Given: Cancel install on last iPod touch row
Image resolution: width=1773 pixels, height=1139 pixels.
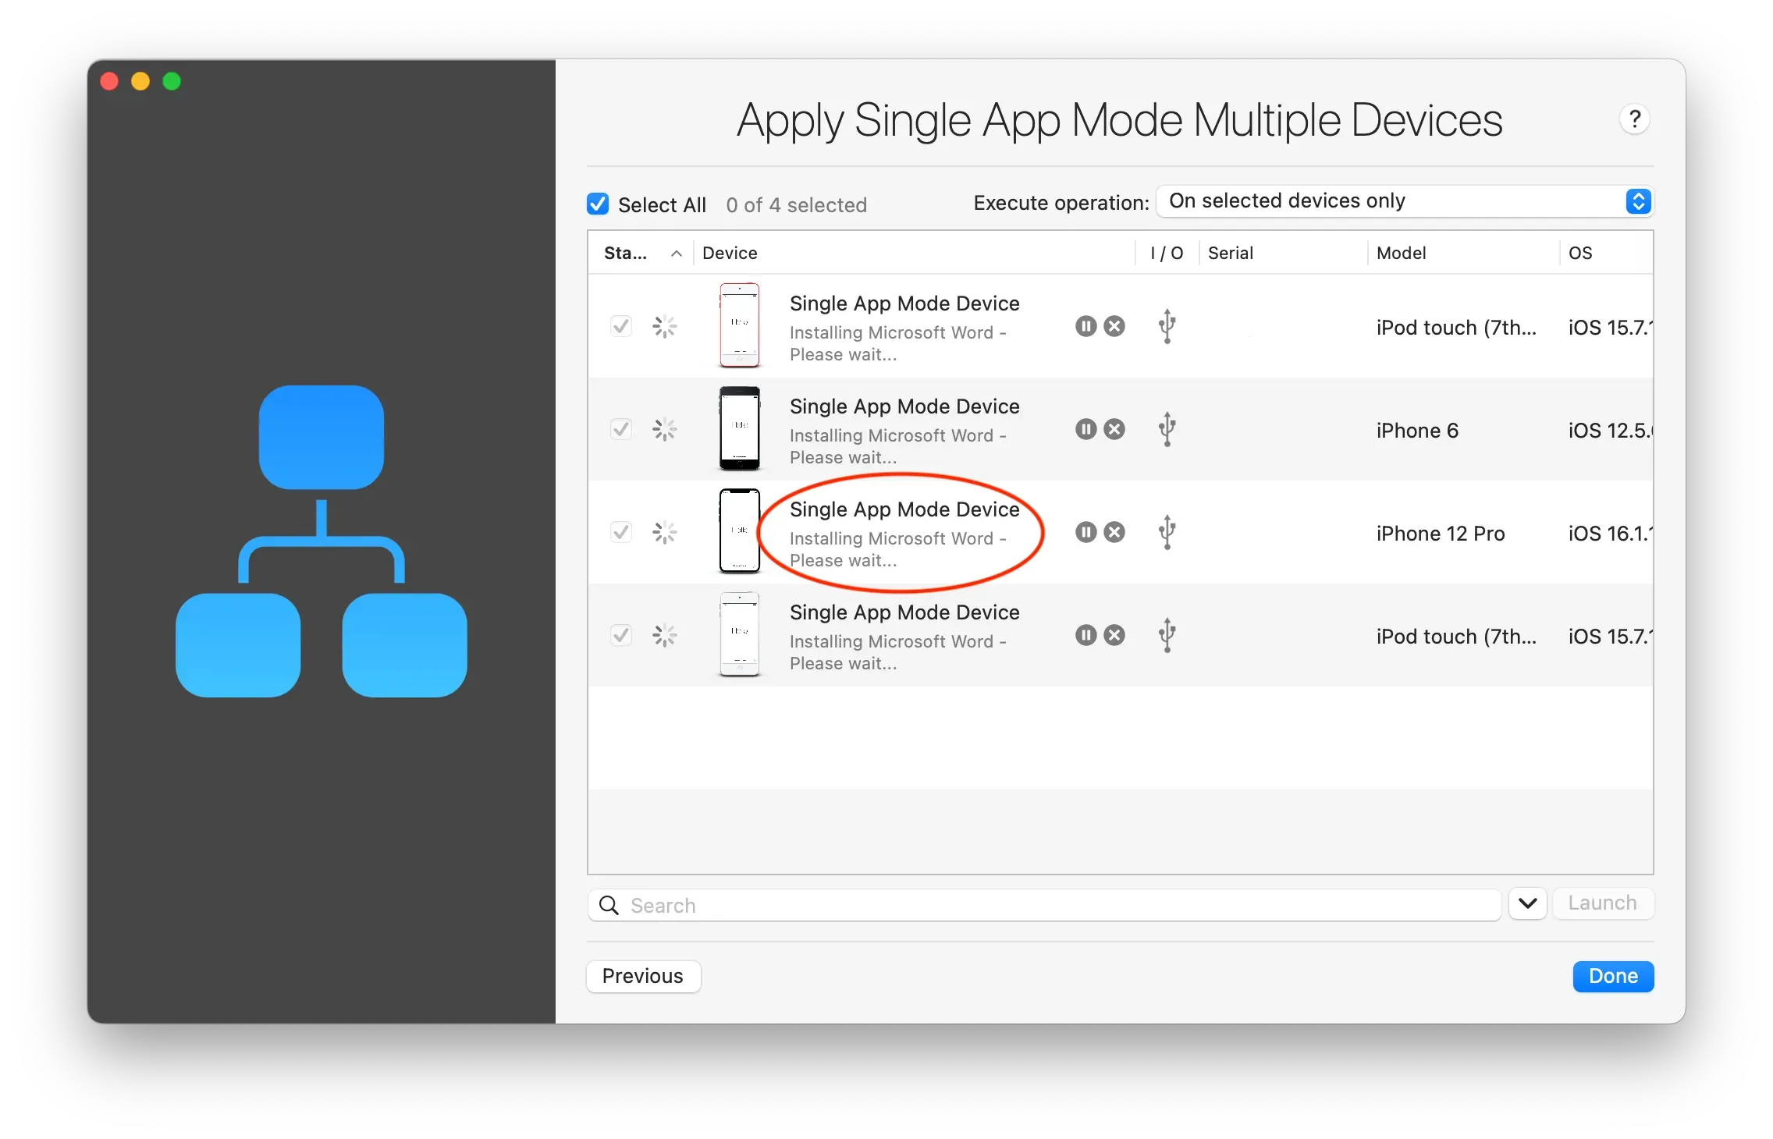Looking at the screenshot, I should 1114,635.
